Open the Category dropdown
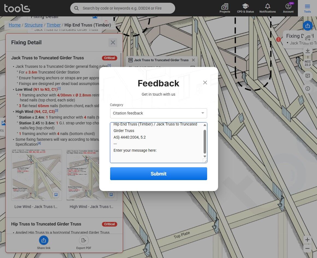Image resolution: width=317 pixels, height=258 pixels. [158, 113]
